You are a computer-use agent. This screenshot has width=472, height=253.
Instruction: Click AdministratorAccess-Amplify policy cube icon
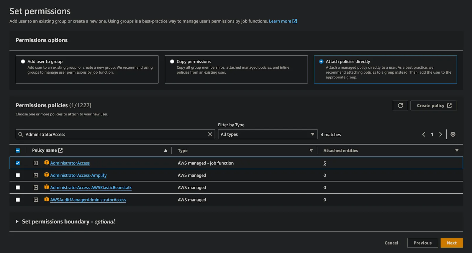(47, 175)
